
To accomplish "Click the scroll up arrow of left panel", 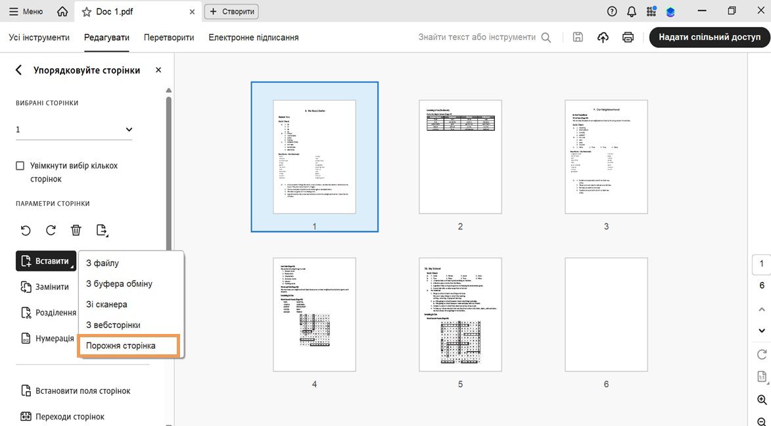I will pyautogui.click(x=169, y=91).
